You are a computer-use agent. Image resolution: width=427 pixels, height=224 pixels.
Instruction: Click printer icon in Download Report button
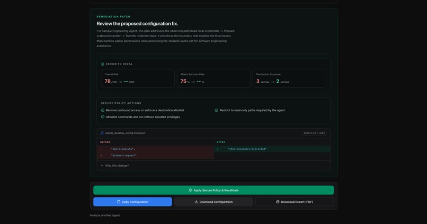(278, 202)
